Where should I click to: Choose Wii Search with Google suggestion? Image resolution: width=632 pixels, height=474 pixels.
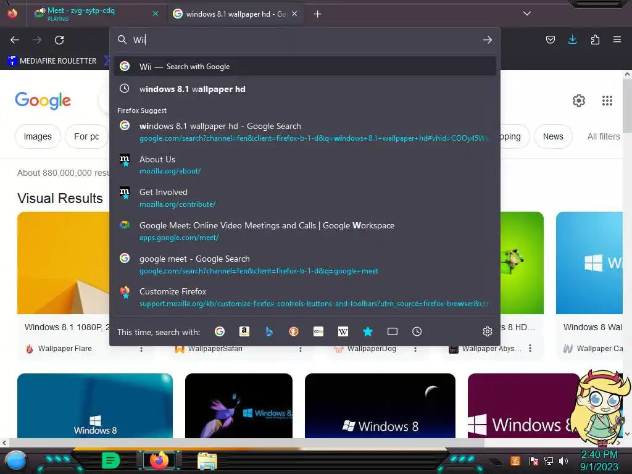(x=305, y=67)
